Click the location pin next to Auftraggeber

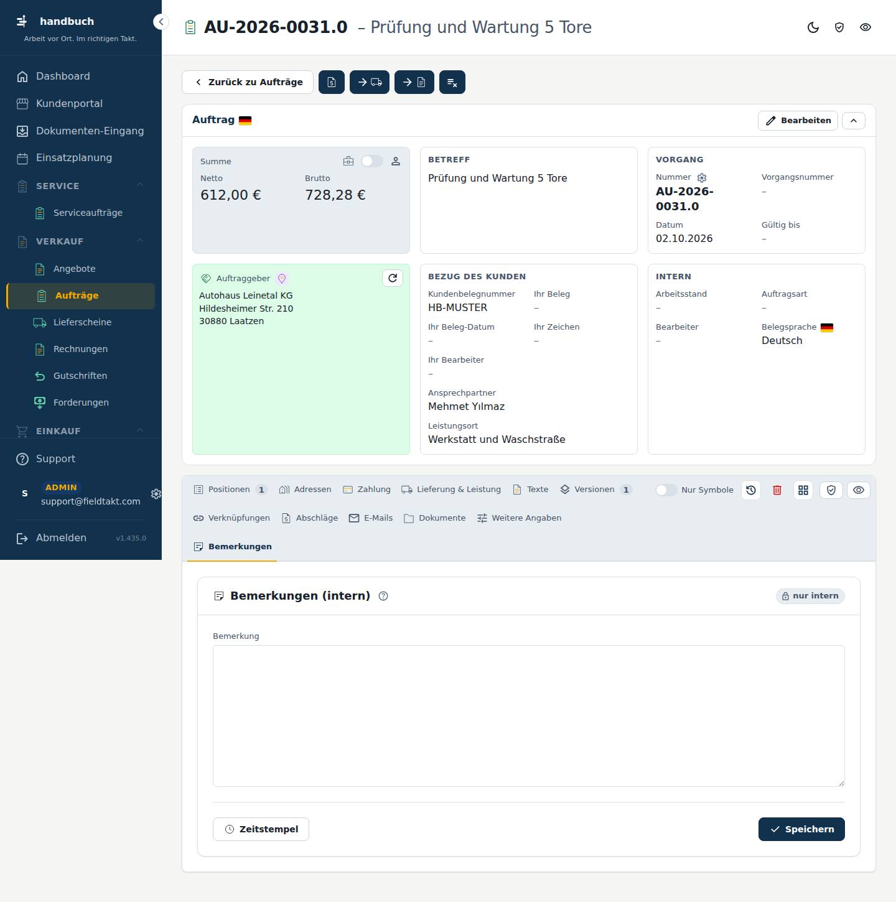[x=282, y=279]
